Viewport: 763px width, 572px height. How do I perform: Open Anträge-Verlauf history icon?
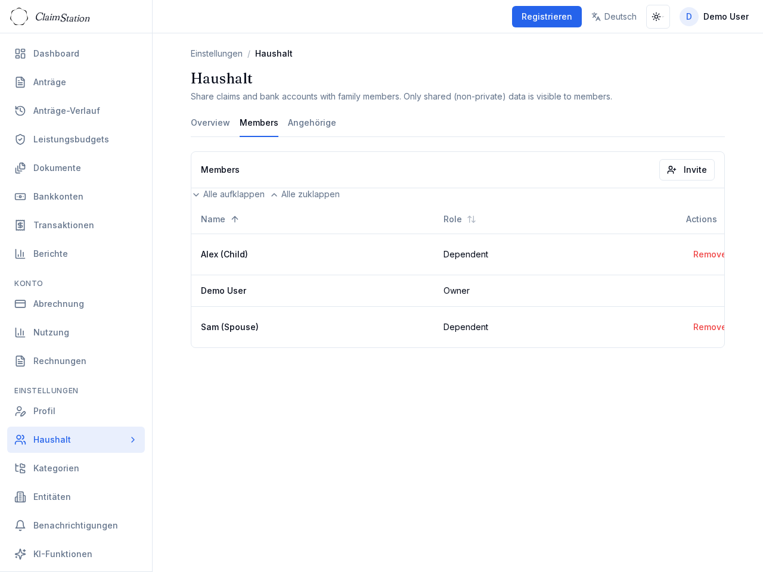click(20, 111)
